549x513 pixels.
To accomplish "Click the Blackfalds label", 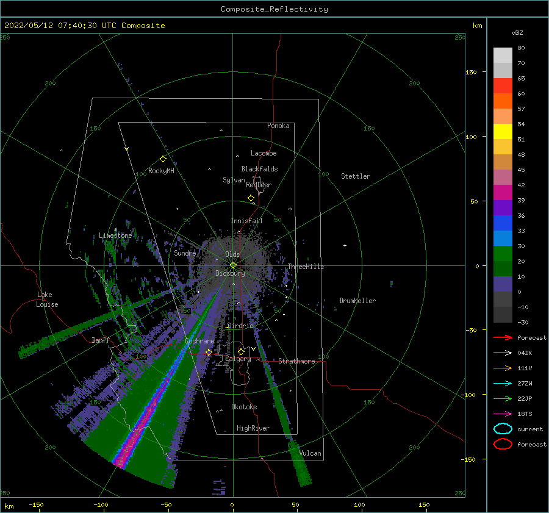I will click(259, 169).
